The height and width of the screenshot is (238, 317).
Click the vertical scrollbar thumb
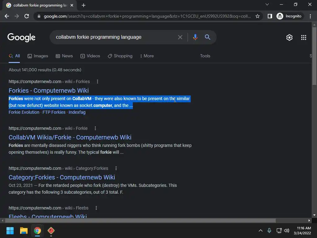[314, 56]
